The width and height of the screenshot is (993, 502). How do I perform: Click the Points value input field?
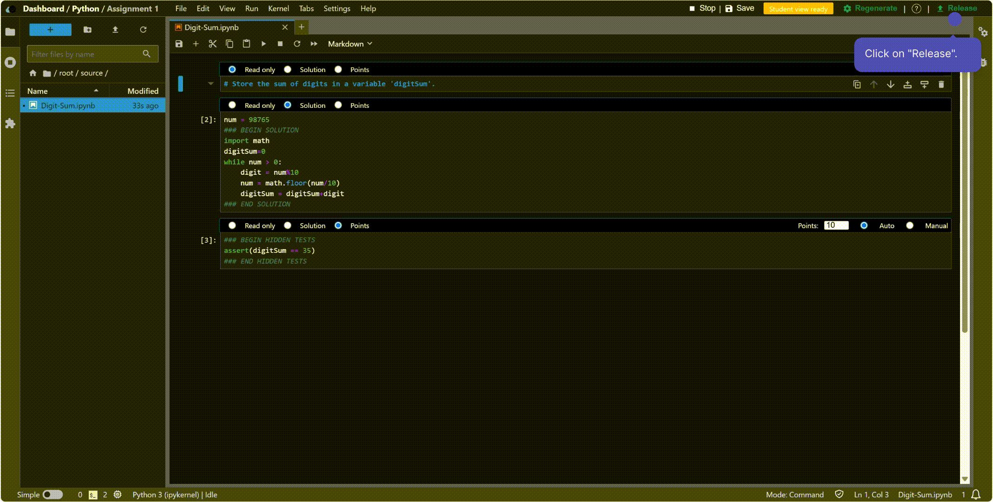pos(836,225)
